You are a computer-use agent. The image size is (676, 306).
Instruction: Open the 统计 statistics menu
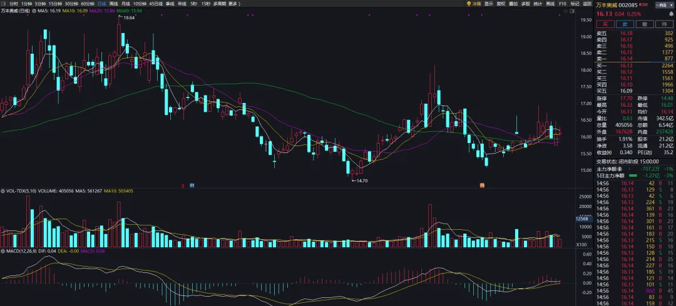tap(538, 4)
